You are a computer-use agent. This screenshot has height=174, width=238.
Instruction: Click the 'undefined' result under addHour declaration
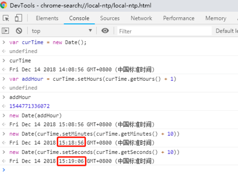[23, 88]
